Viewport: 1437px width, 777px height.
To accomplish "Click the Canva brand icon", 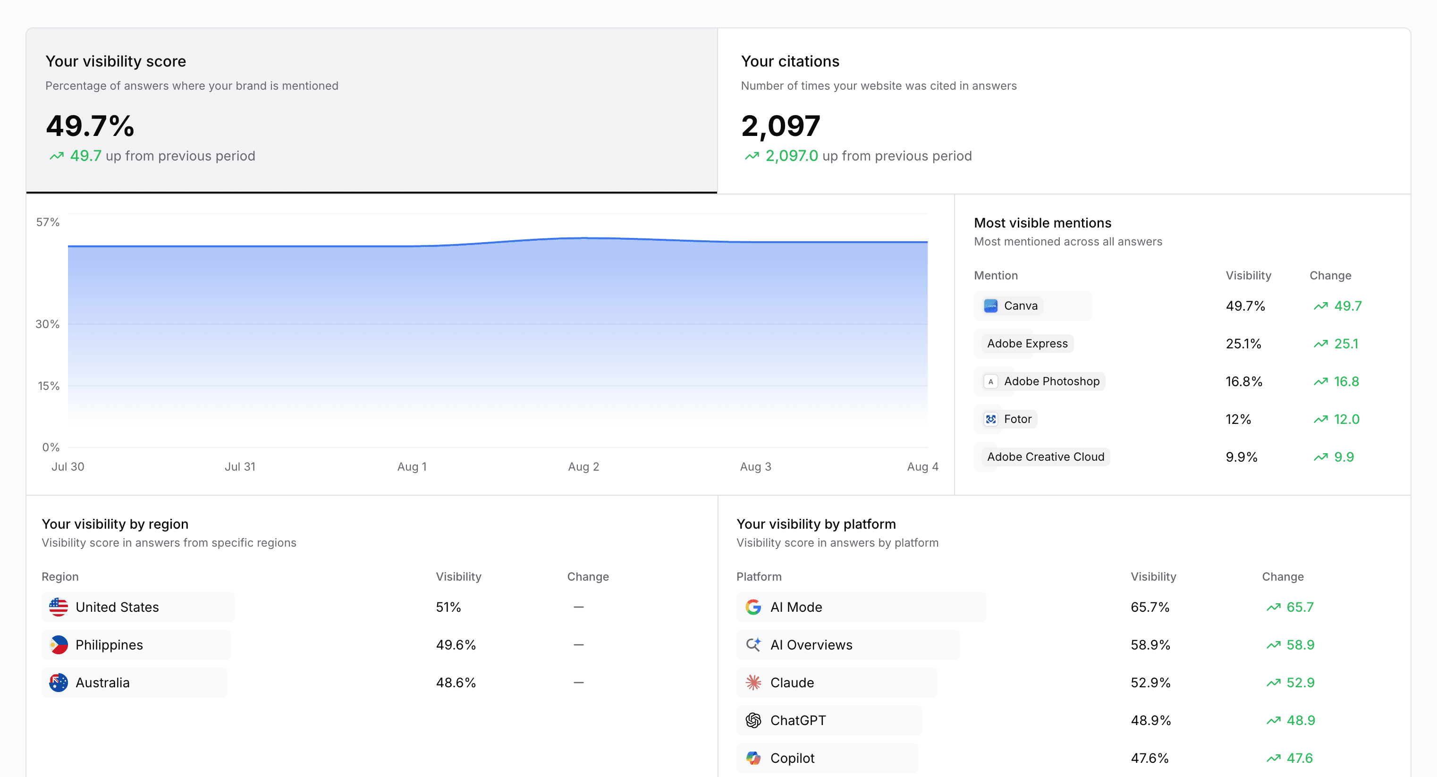I will [x=991, y=306].
